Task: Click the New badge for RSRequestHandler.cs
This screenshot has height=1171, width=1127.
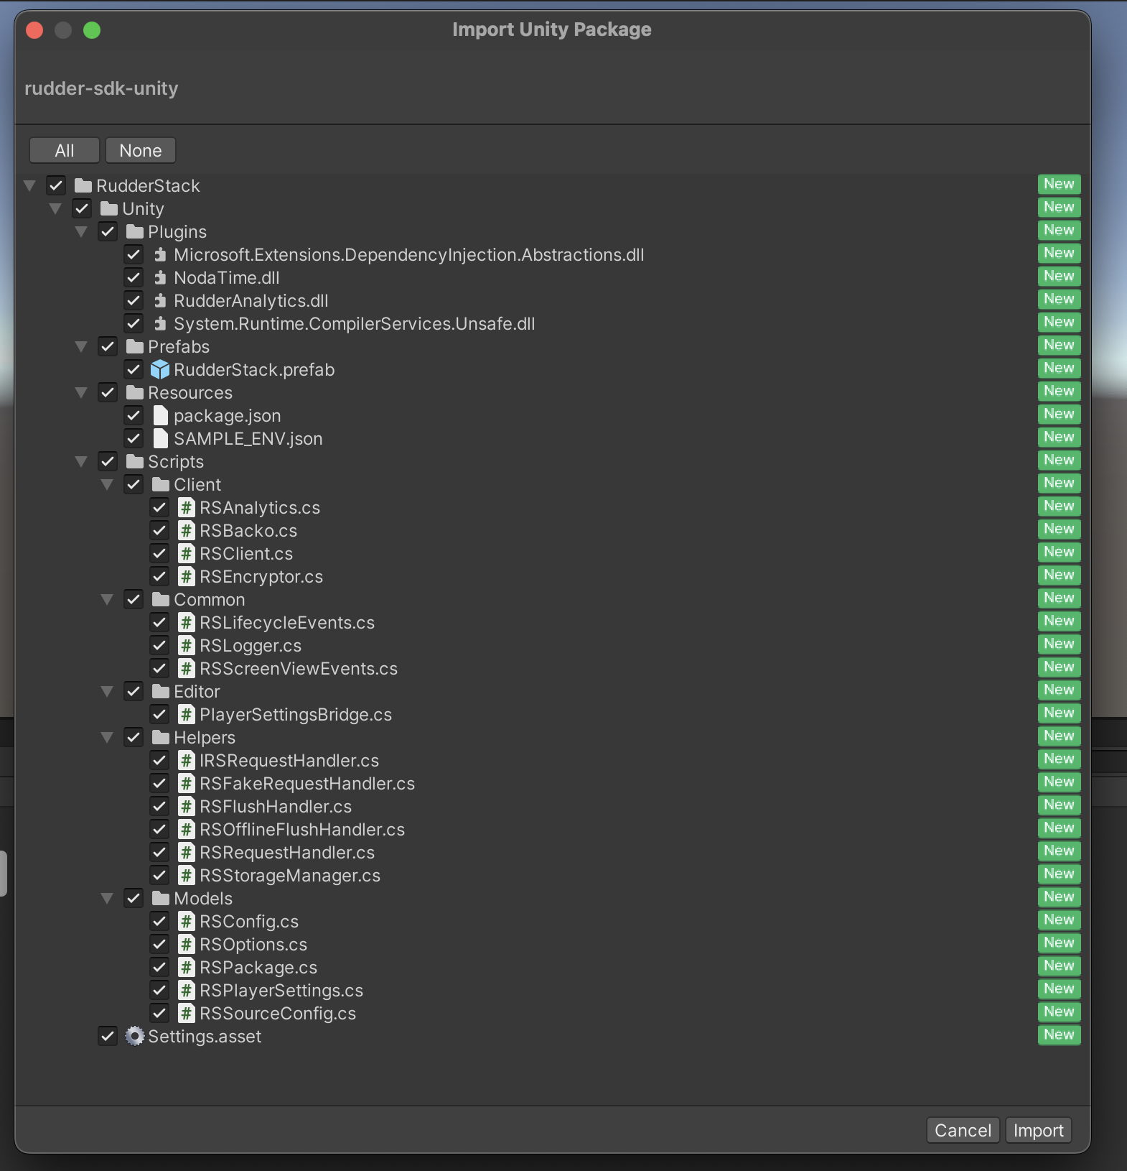Action: (1059, 851)
